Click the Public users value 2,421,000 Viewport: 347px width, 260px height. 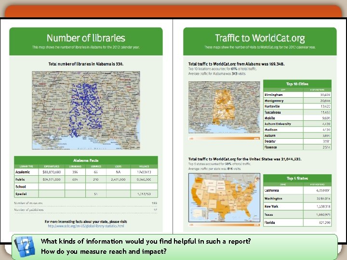pyautogui.click(x=118, y=179)
